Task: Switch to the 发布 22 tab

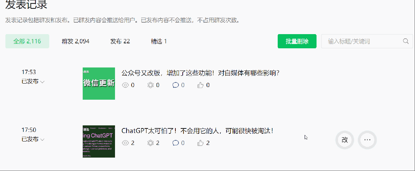Action: [120, 41]
